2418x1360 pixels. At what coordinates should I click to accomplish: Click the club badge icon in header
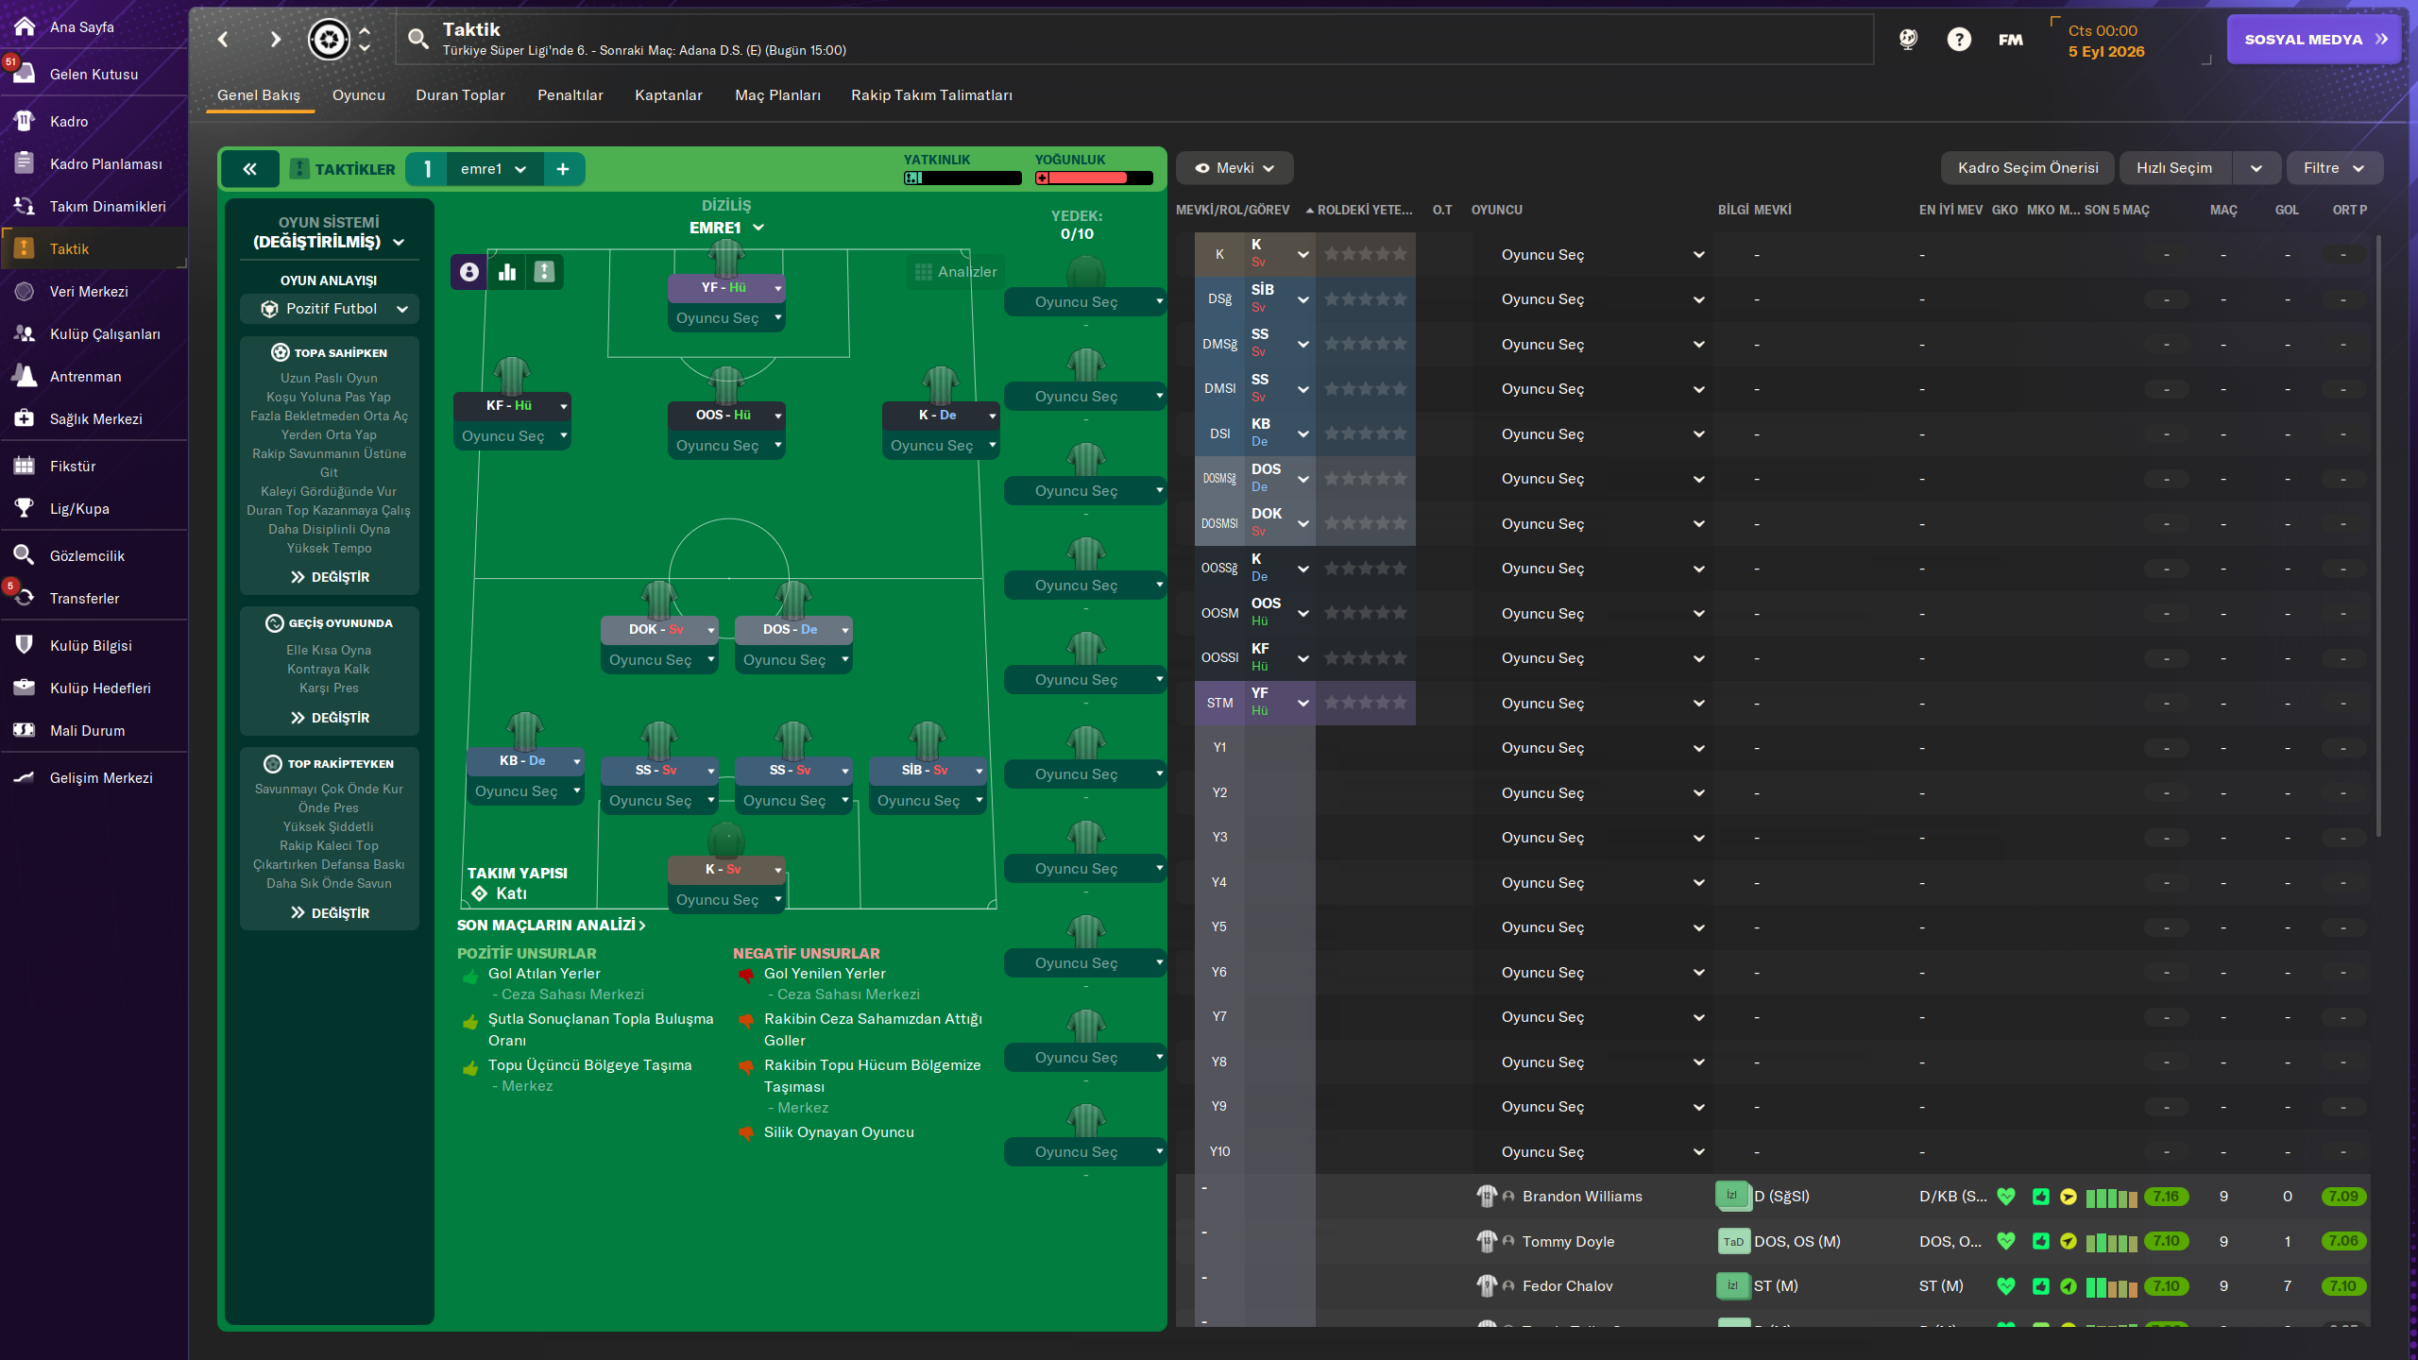click(329, 40)
